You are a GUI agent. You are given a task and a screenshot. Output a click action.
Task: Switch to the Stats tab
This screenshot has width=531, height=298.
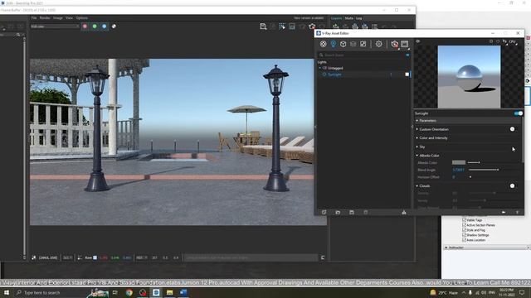(x=349, y=18)
